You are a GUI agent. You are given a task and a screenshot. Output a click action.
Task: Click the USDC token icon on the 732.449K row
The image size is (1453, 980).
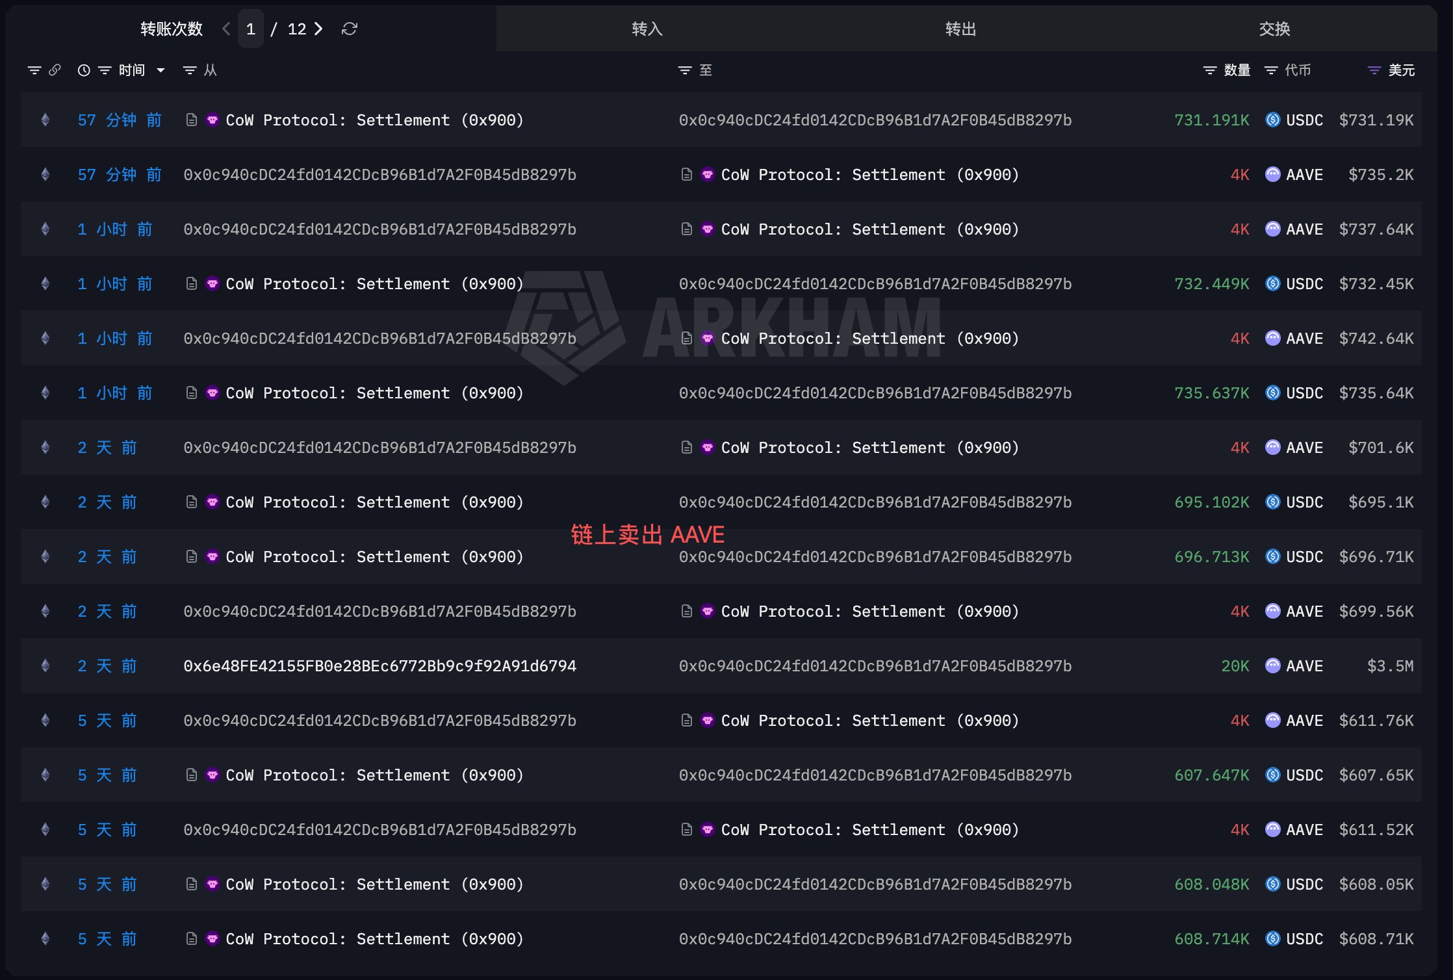pos(1273,283)
